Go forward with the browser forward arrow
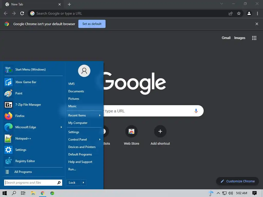 (14, 13)
